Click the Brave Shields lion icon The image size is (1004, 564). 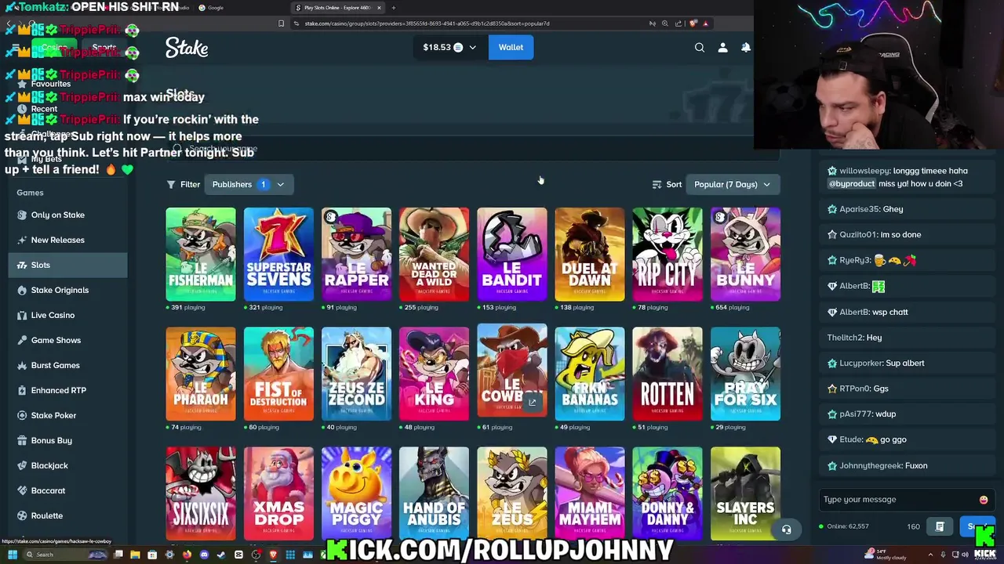click(693, 23)
